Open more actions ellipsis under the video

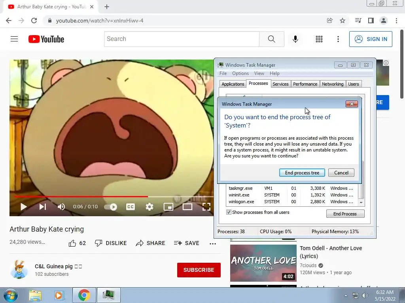point(212,243)
